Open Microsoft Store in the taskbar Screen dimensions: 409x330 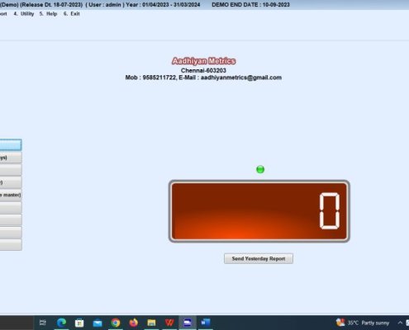pos(79,323)
